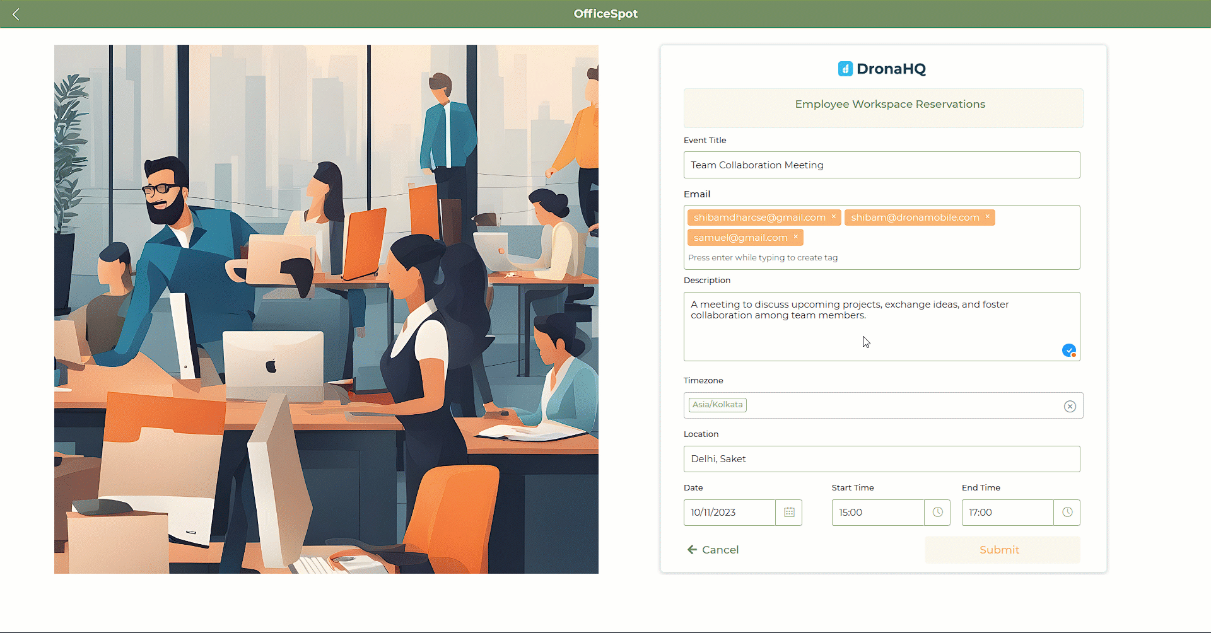
Task: Go back using the header arrow
Action: tap(16, 14)
